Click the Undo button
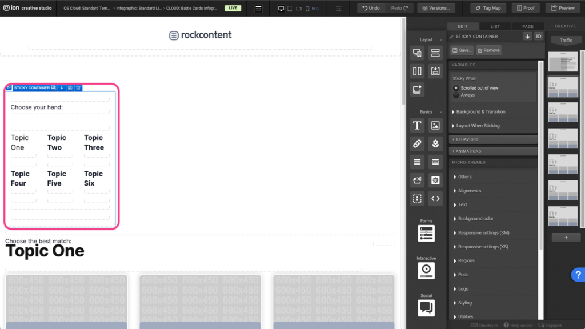This screenshot has width=585, height=329. pos(371,8)
